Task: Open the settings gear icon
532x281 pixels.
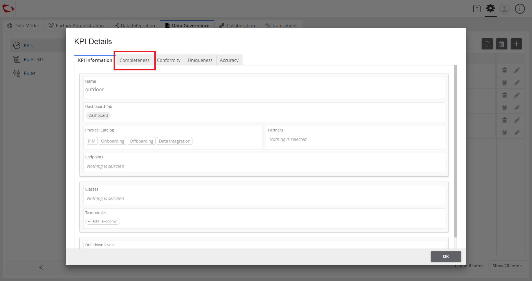Action: tap(491, 8)
